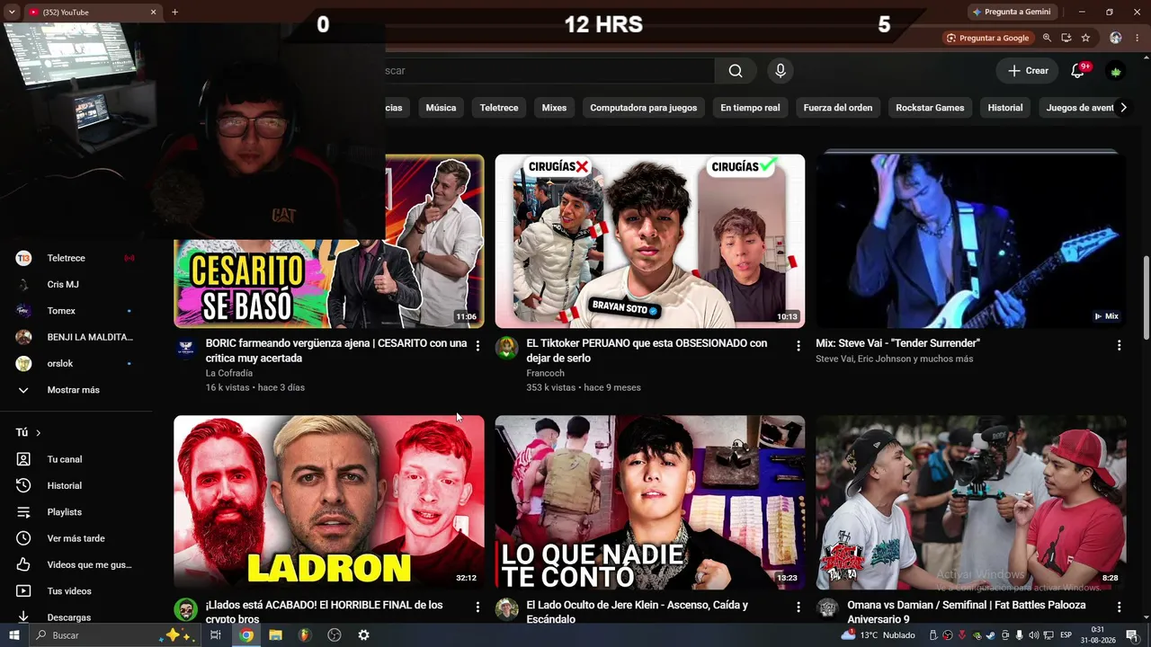Open options for the Jere Klein video
This screenshot has height=647, width=1151.
pyautogui.click(x=798, y=607)
